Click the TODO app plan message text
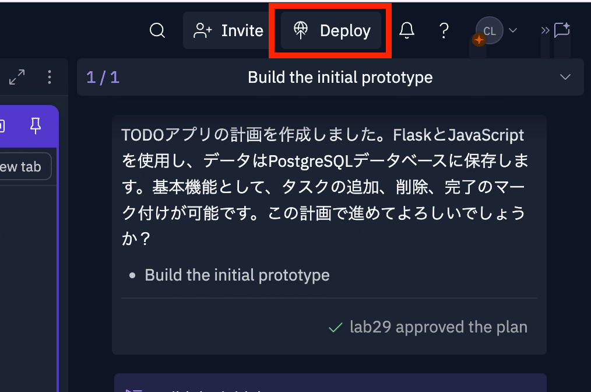 [323, 182]
